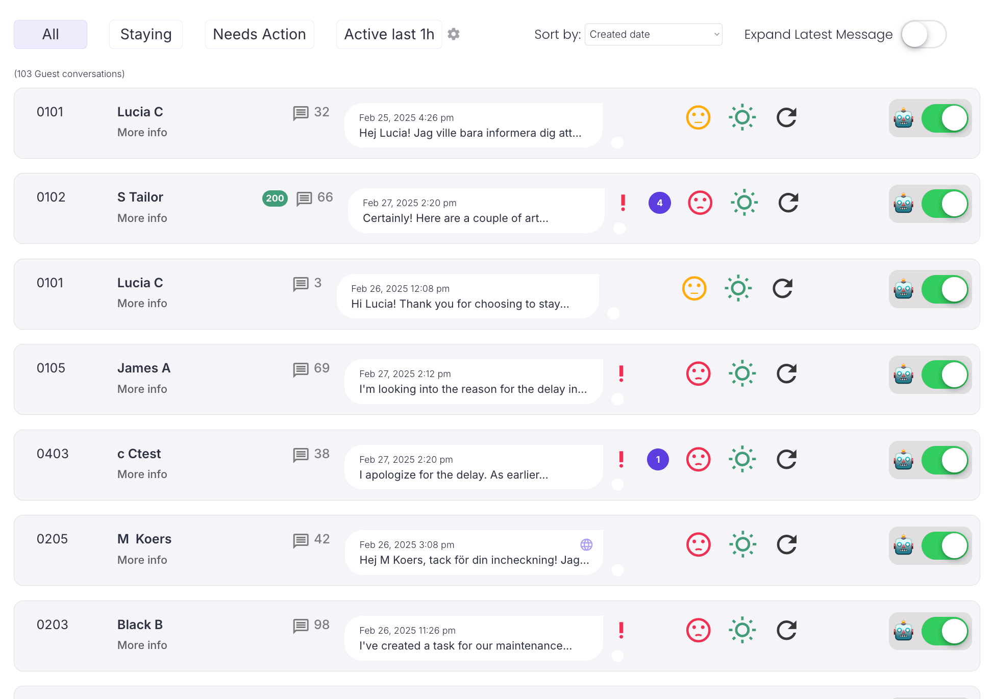The height and width of the screenshot is (699, 994).
Task: Expand More info under S Tailor
Action: click(142, 218)
